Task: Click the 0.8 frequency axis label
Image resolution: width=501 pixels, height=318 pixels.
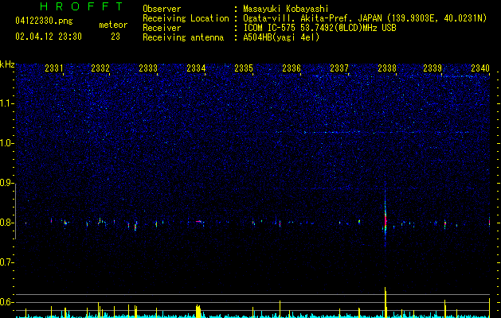Action: (6, 223)
